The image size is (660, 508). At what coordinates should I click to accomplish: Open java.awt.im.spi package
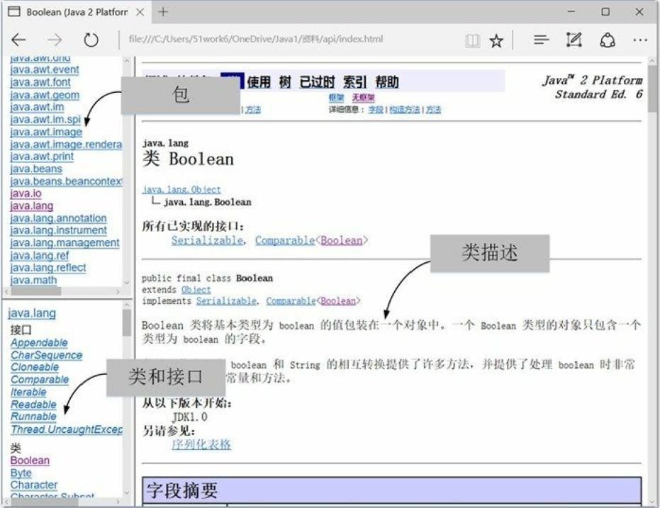45,120
